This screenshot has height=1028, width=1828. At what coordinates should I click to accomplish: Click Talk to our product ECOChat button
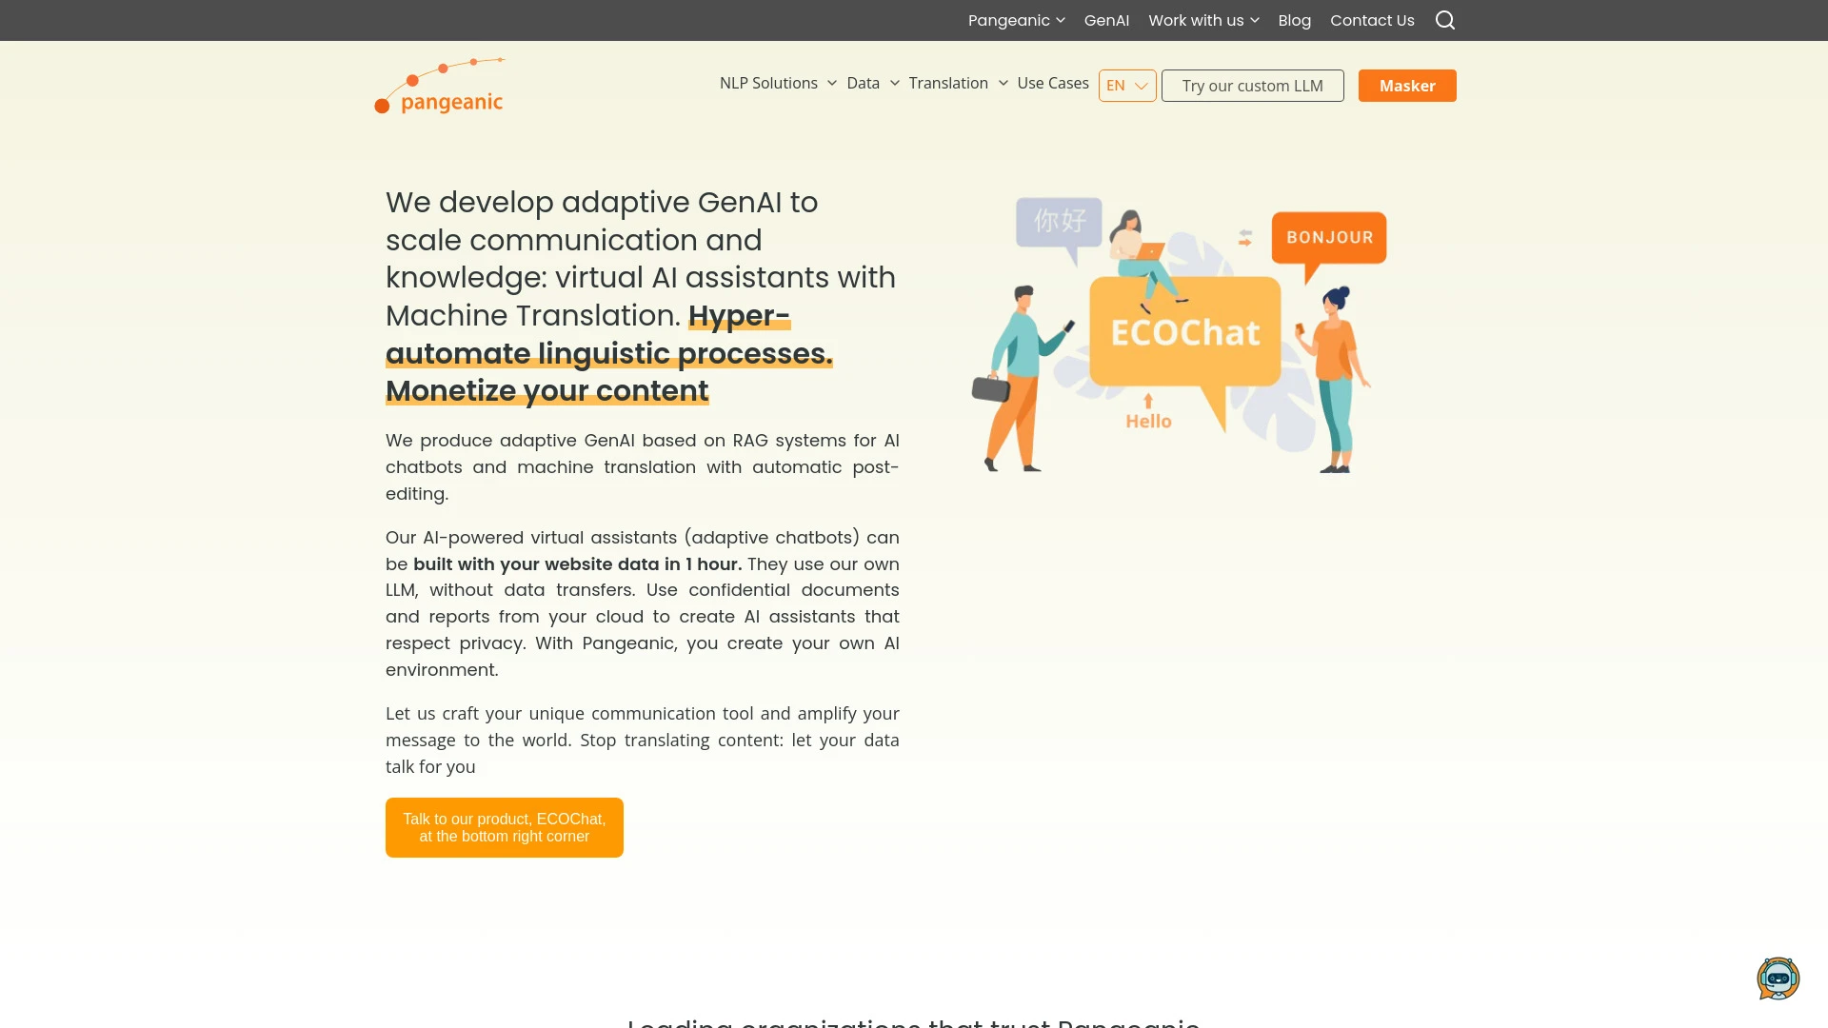504,827
